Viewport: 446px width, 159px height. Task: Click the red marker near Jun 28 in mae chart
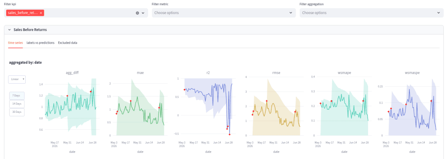[x=159, y=108]
